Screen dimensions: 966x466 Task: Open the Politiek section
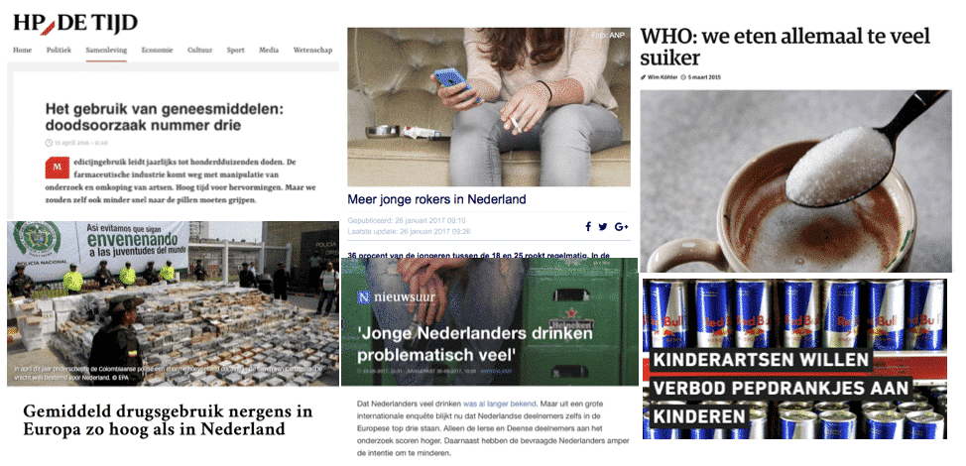(59, 51)
